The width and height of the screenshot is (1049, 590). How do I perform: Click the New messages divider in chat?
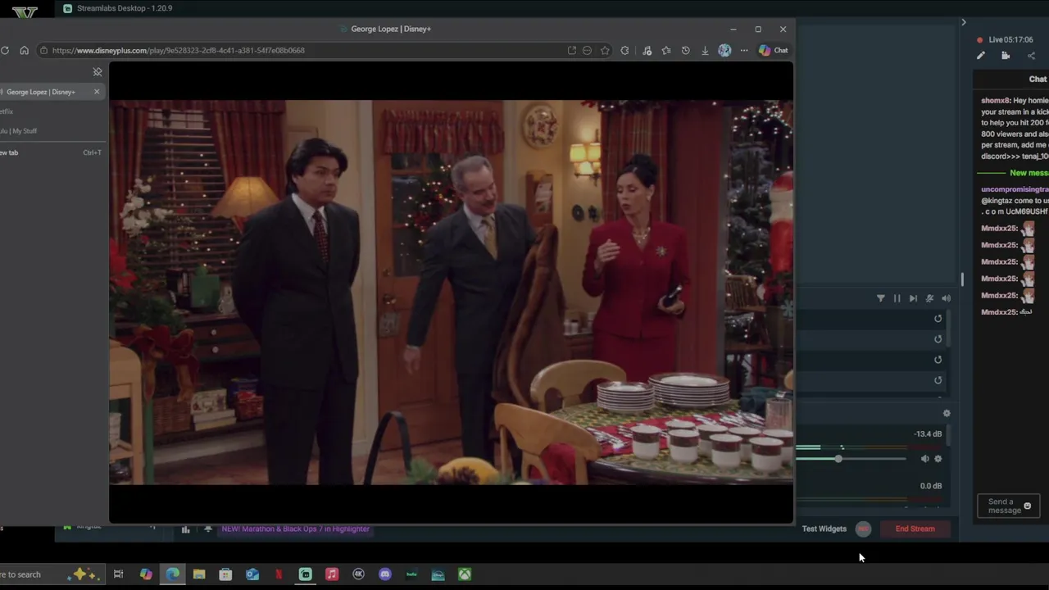(x=1013, y=173)
